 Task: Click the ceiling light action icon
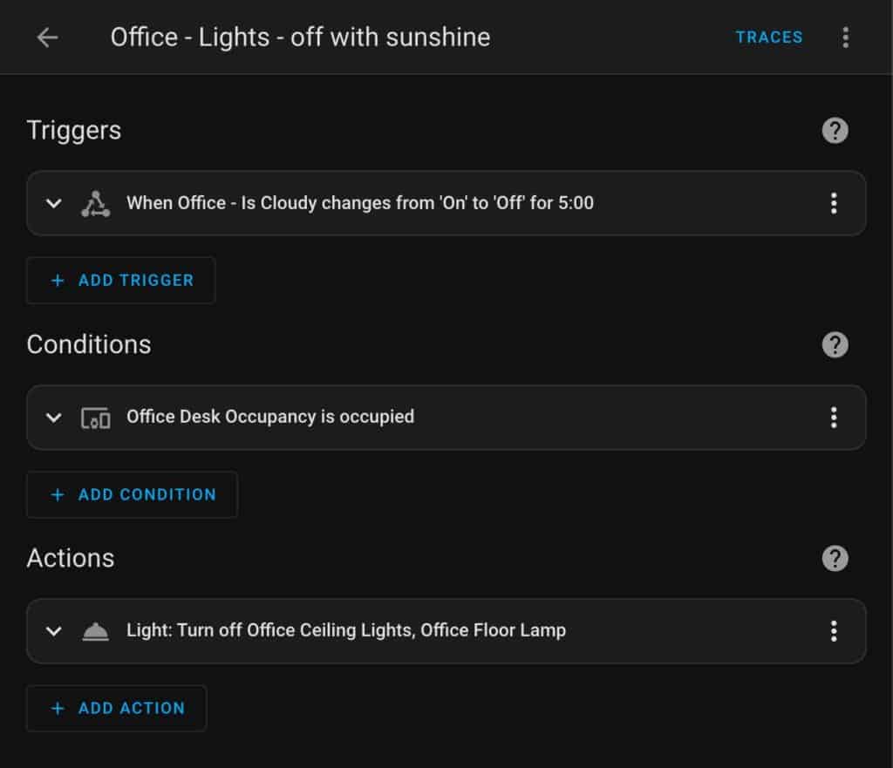(96, 631)
